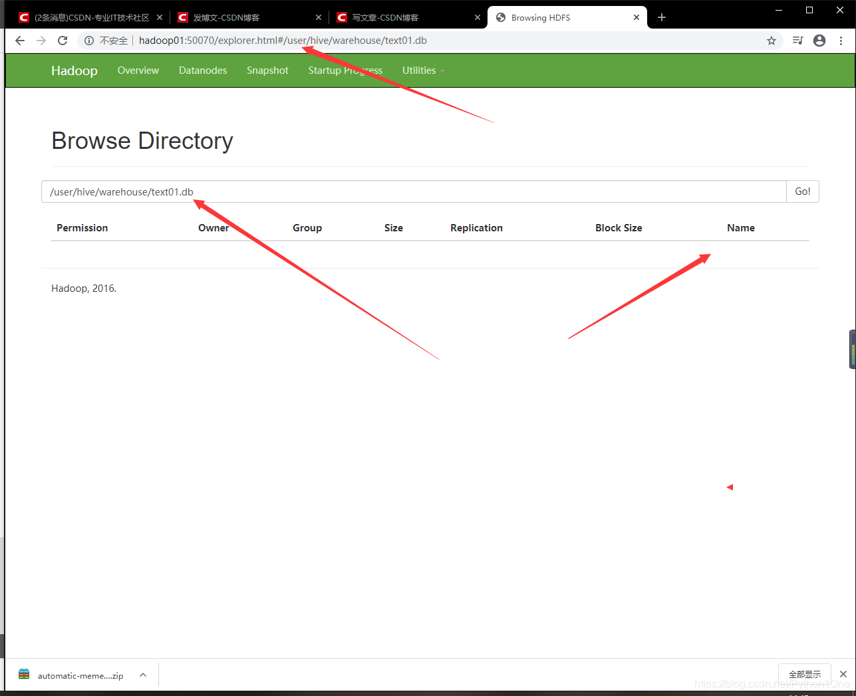Open the Overview page

point(138,70)
